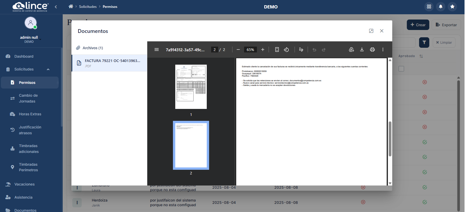Select page 2 thumbnail in PDF sidebar
Viewport: 466px width, 212px height.
pos(191,145)
